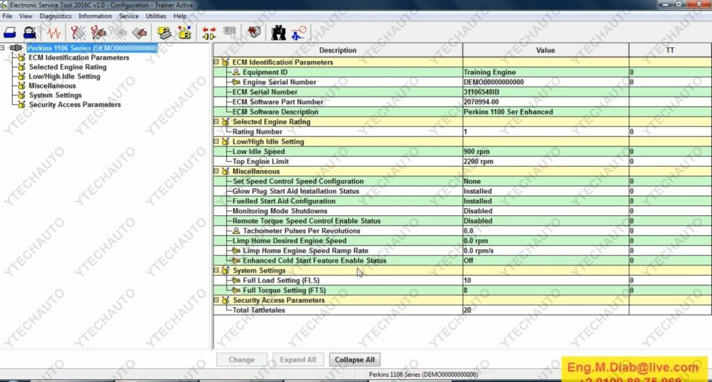Screen dimensions: 712x382
Task: Open the Utilities menu
Action: [156, 16]
